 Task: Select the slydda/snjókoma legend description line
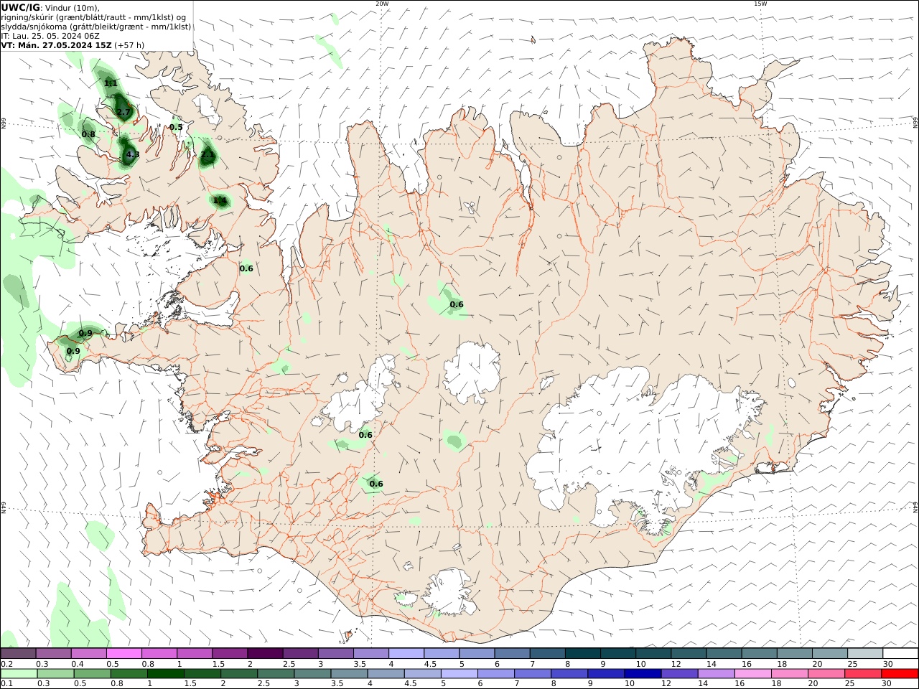click(96, 27)
